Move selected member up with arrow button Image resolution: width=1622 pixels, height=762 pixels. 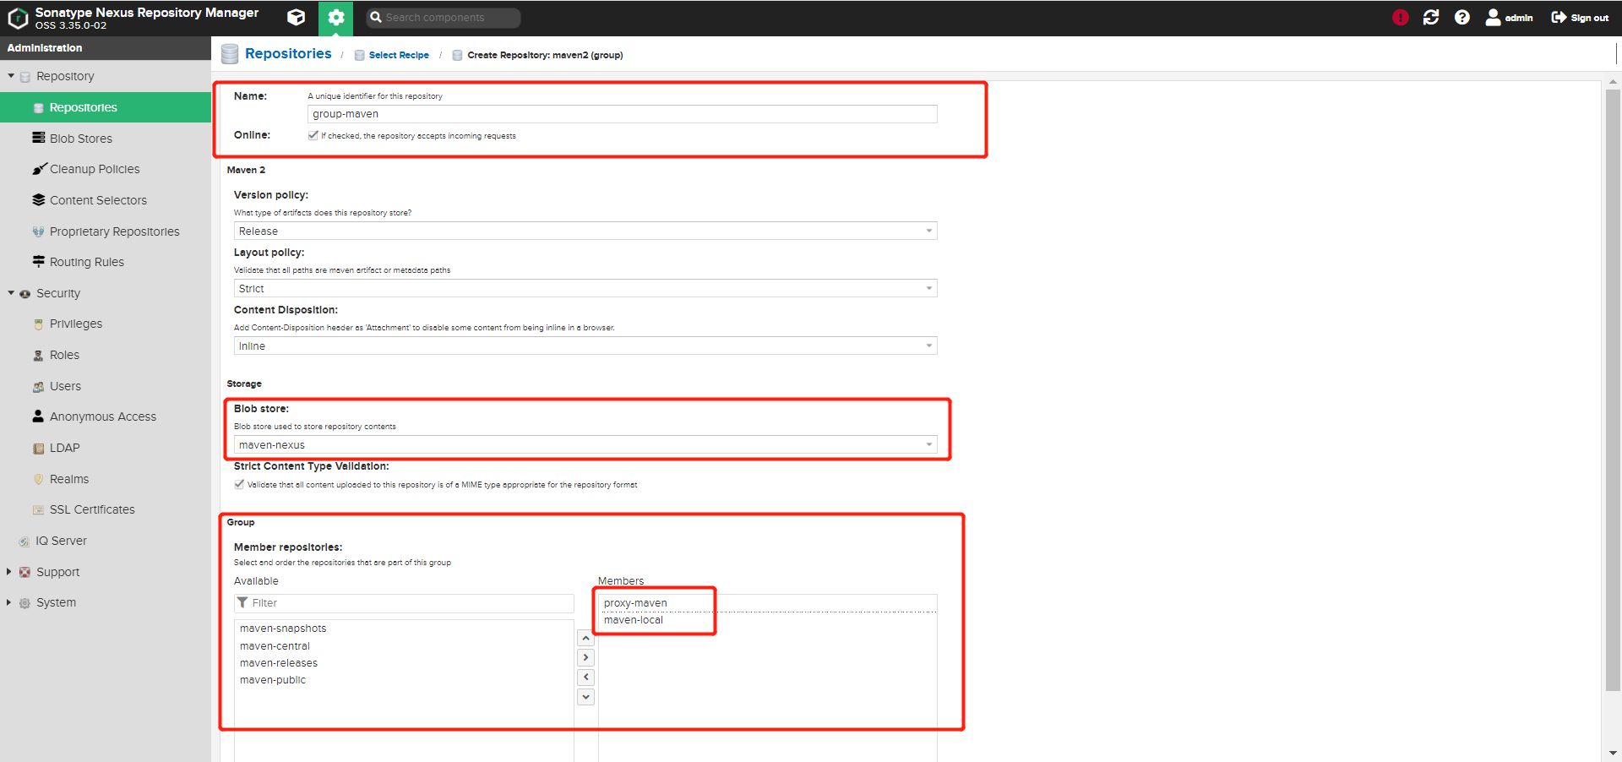[x=586, y=639]
